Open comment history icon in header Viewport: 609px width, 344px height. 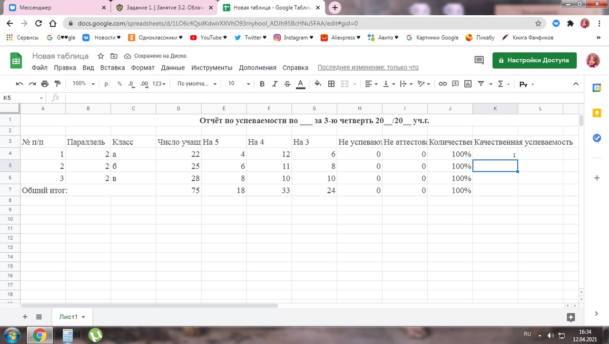[x=479, y=60]
